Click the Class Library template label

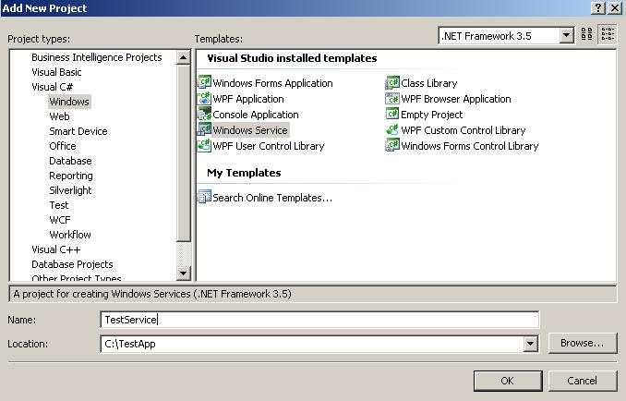(429, 83)
